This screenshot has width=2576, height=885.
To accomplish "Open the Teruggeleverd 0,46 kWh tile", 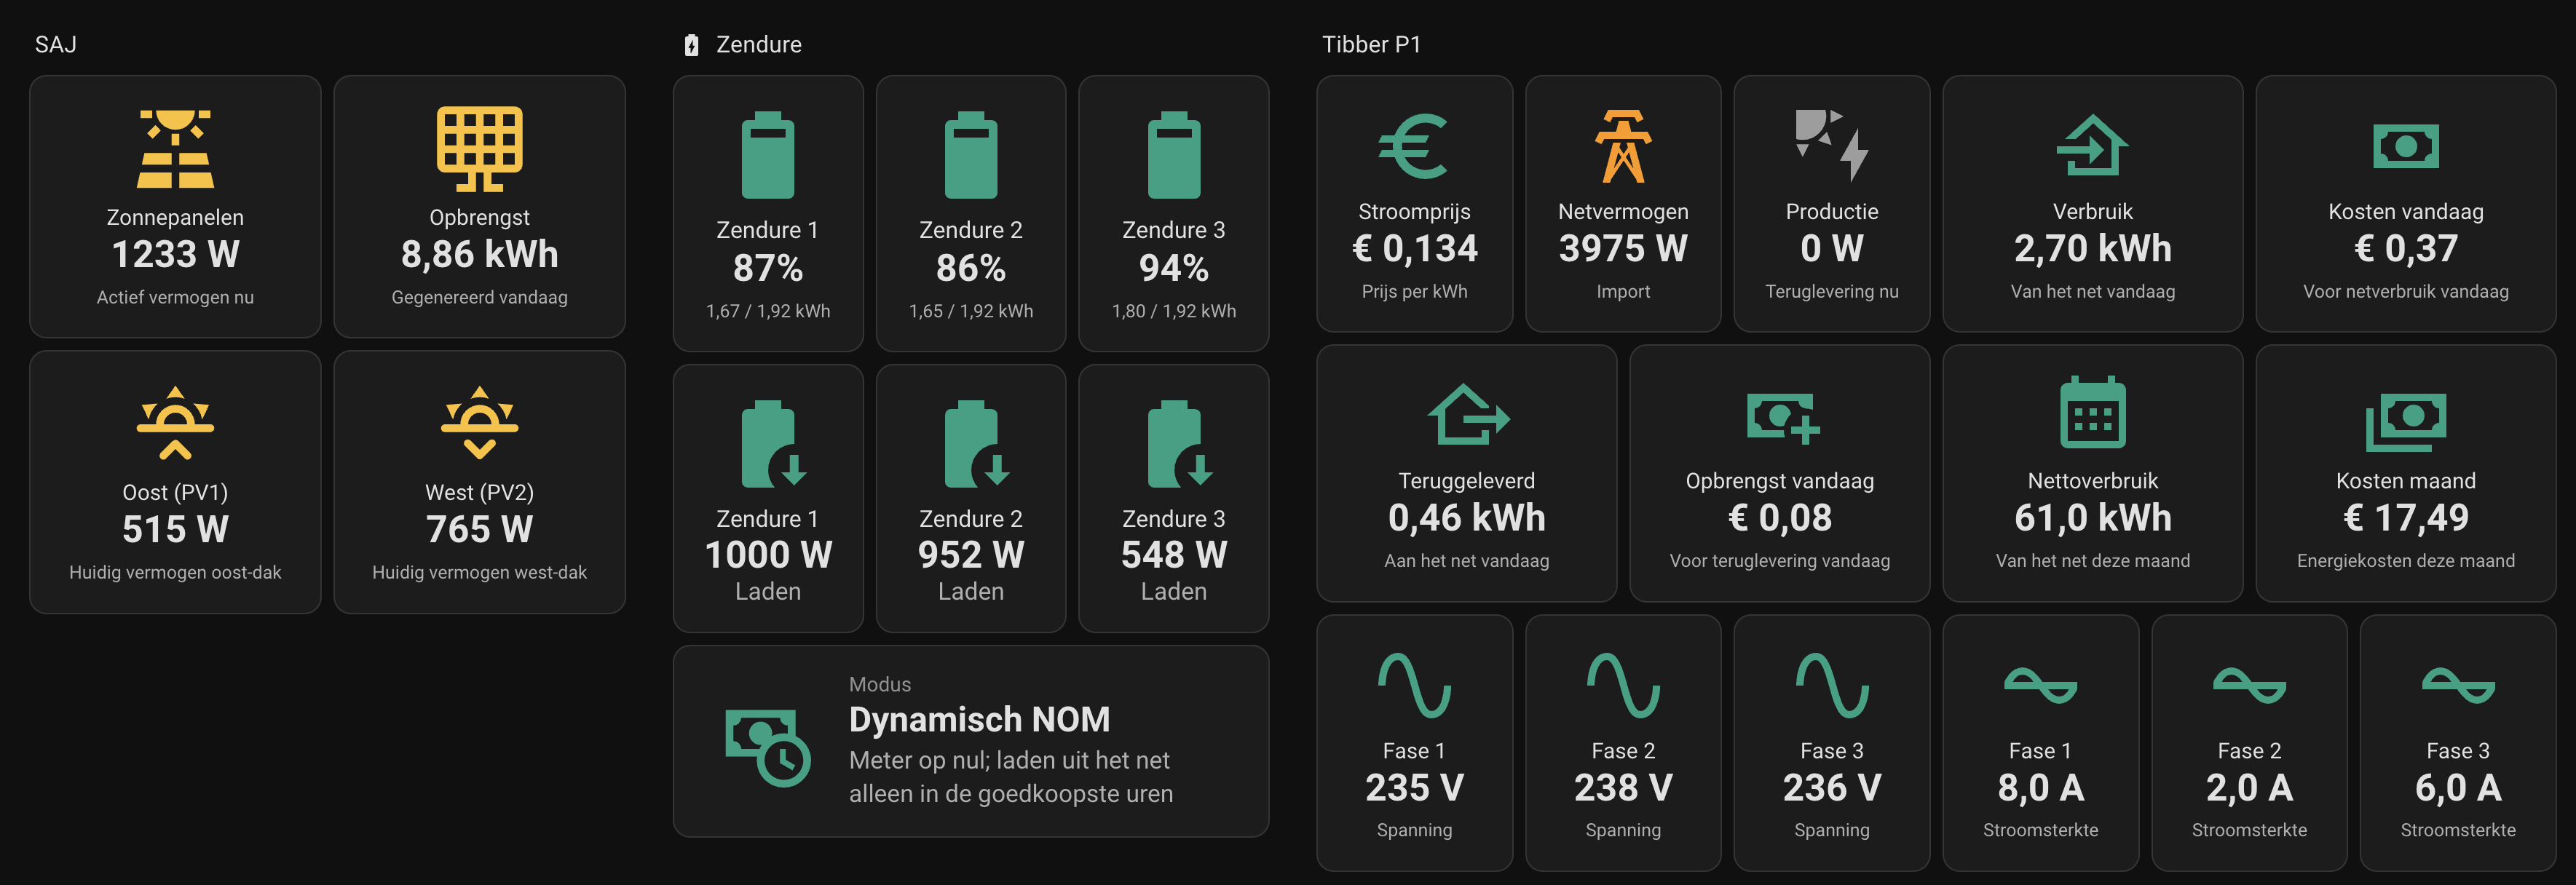I will tap(1466, 473).
